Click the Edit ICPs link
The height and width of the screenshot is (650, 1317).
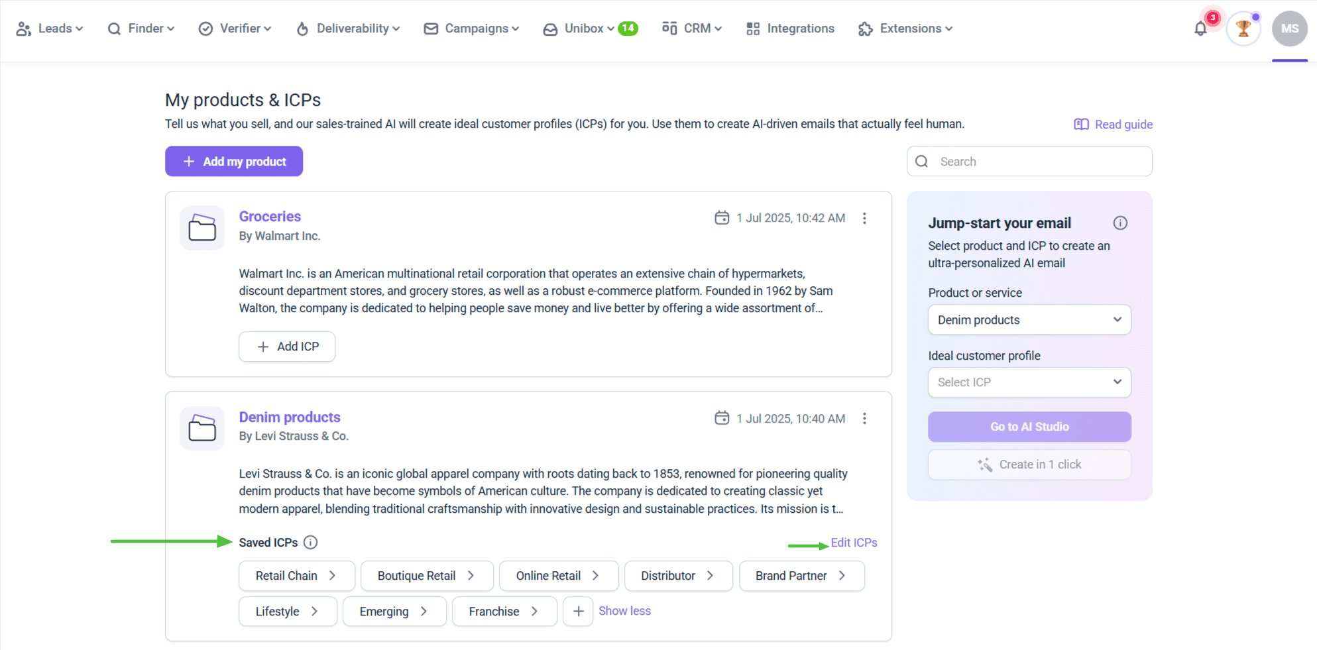854,543
